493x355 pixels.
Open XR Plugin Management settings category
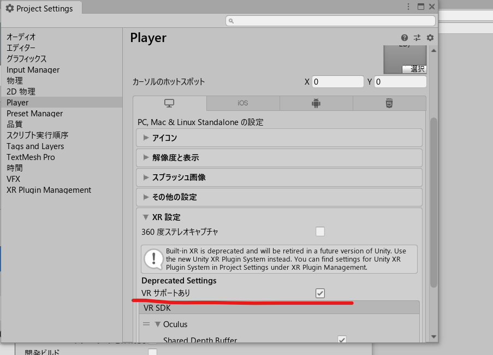tap(49, 190)
